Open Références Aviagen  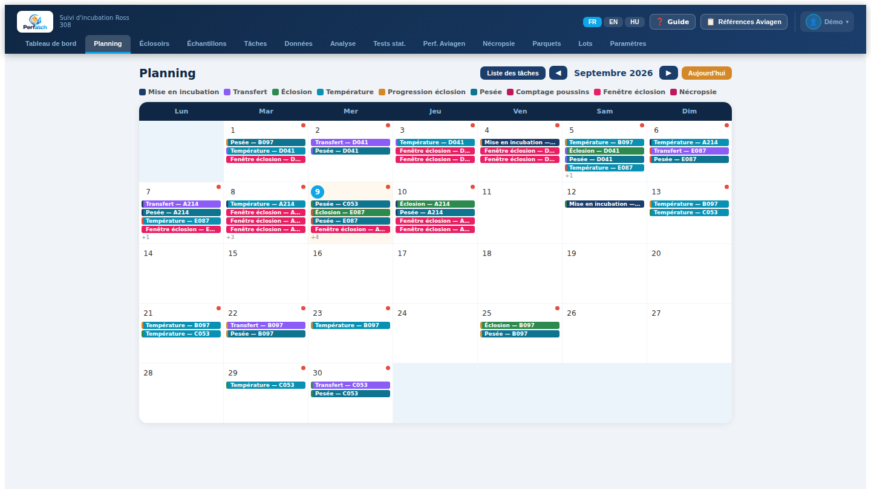pos(744,22)
